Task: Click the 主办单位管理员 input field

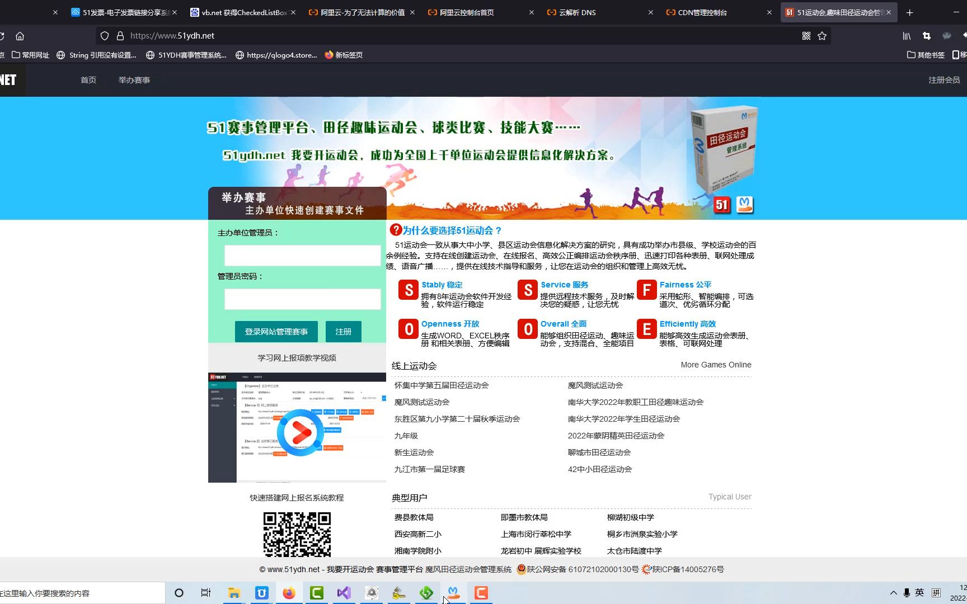Action: [302, 255]
